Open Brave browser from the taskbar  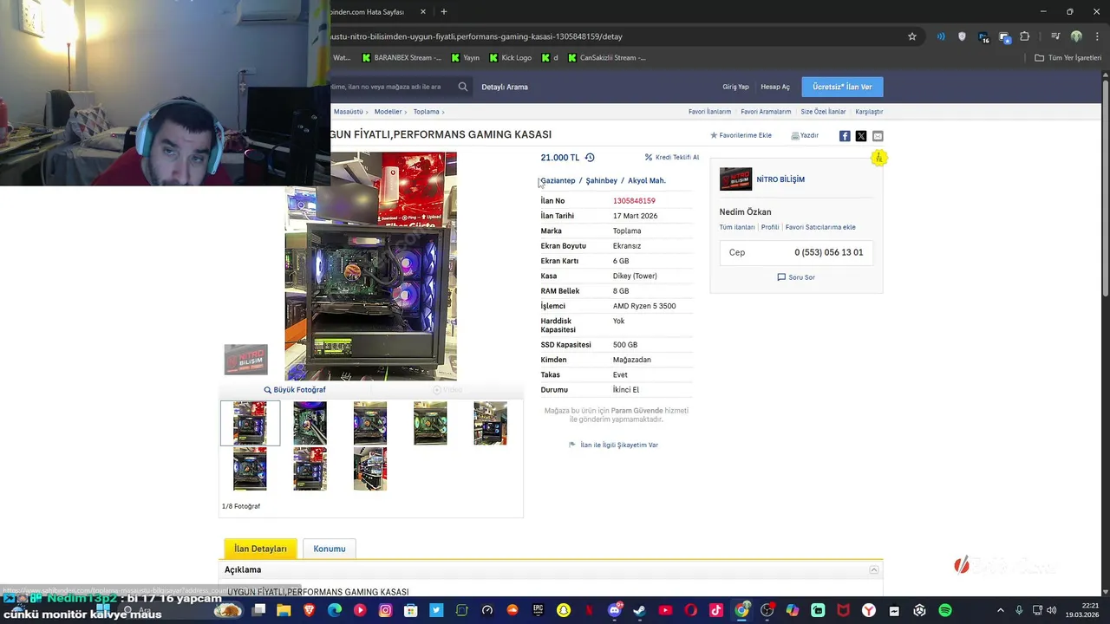click(310, 610)
